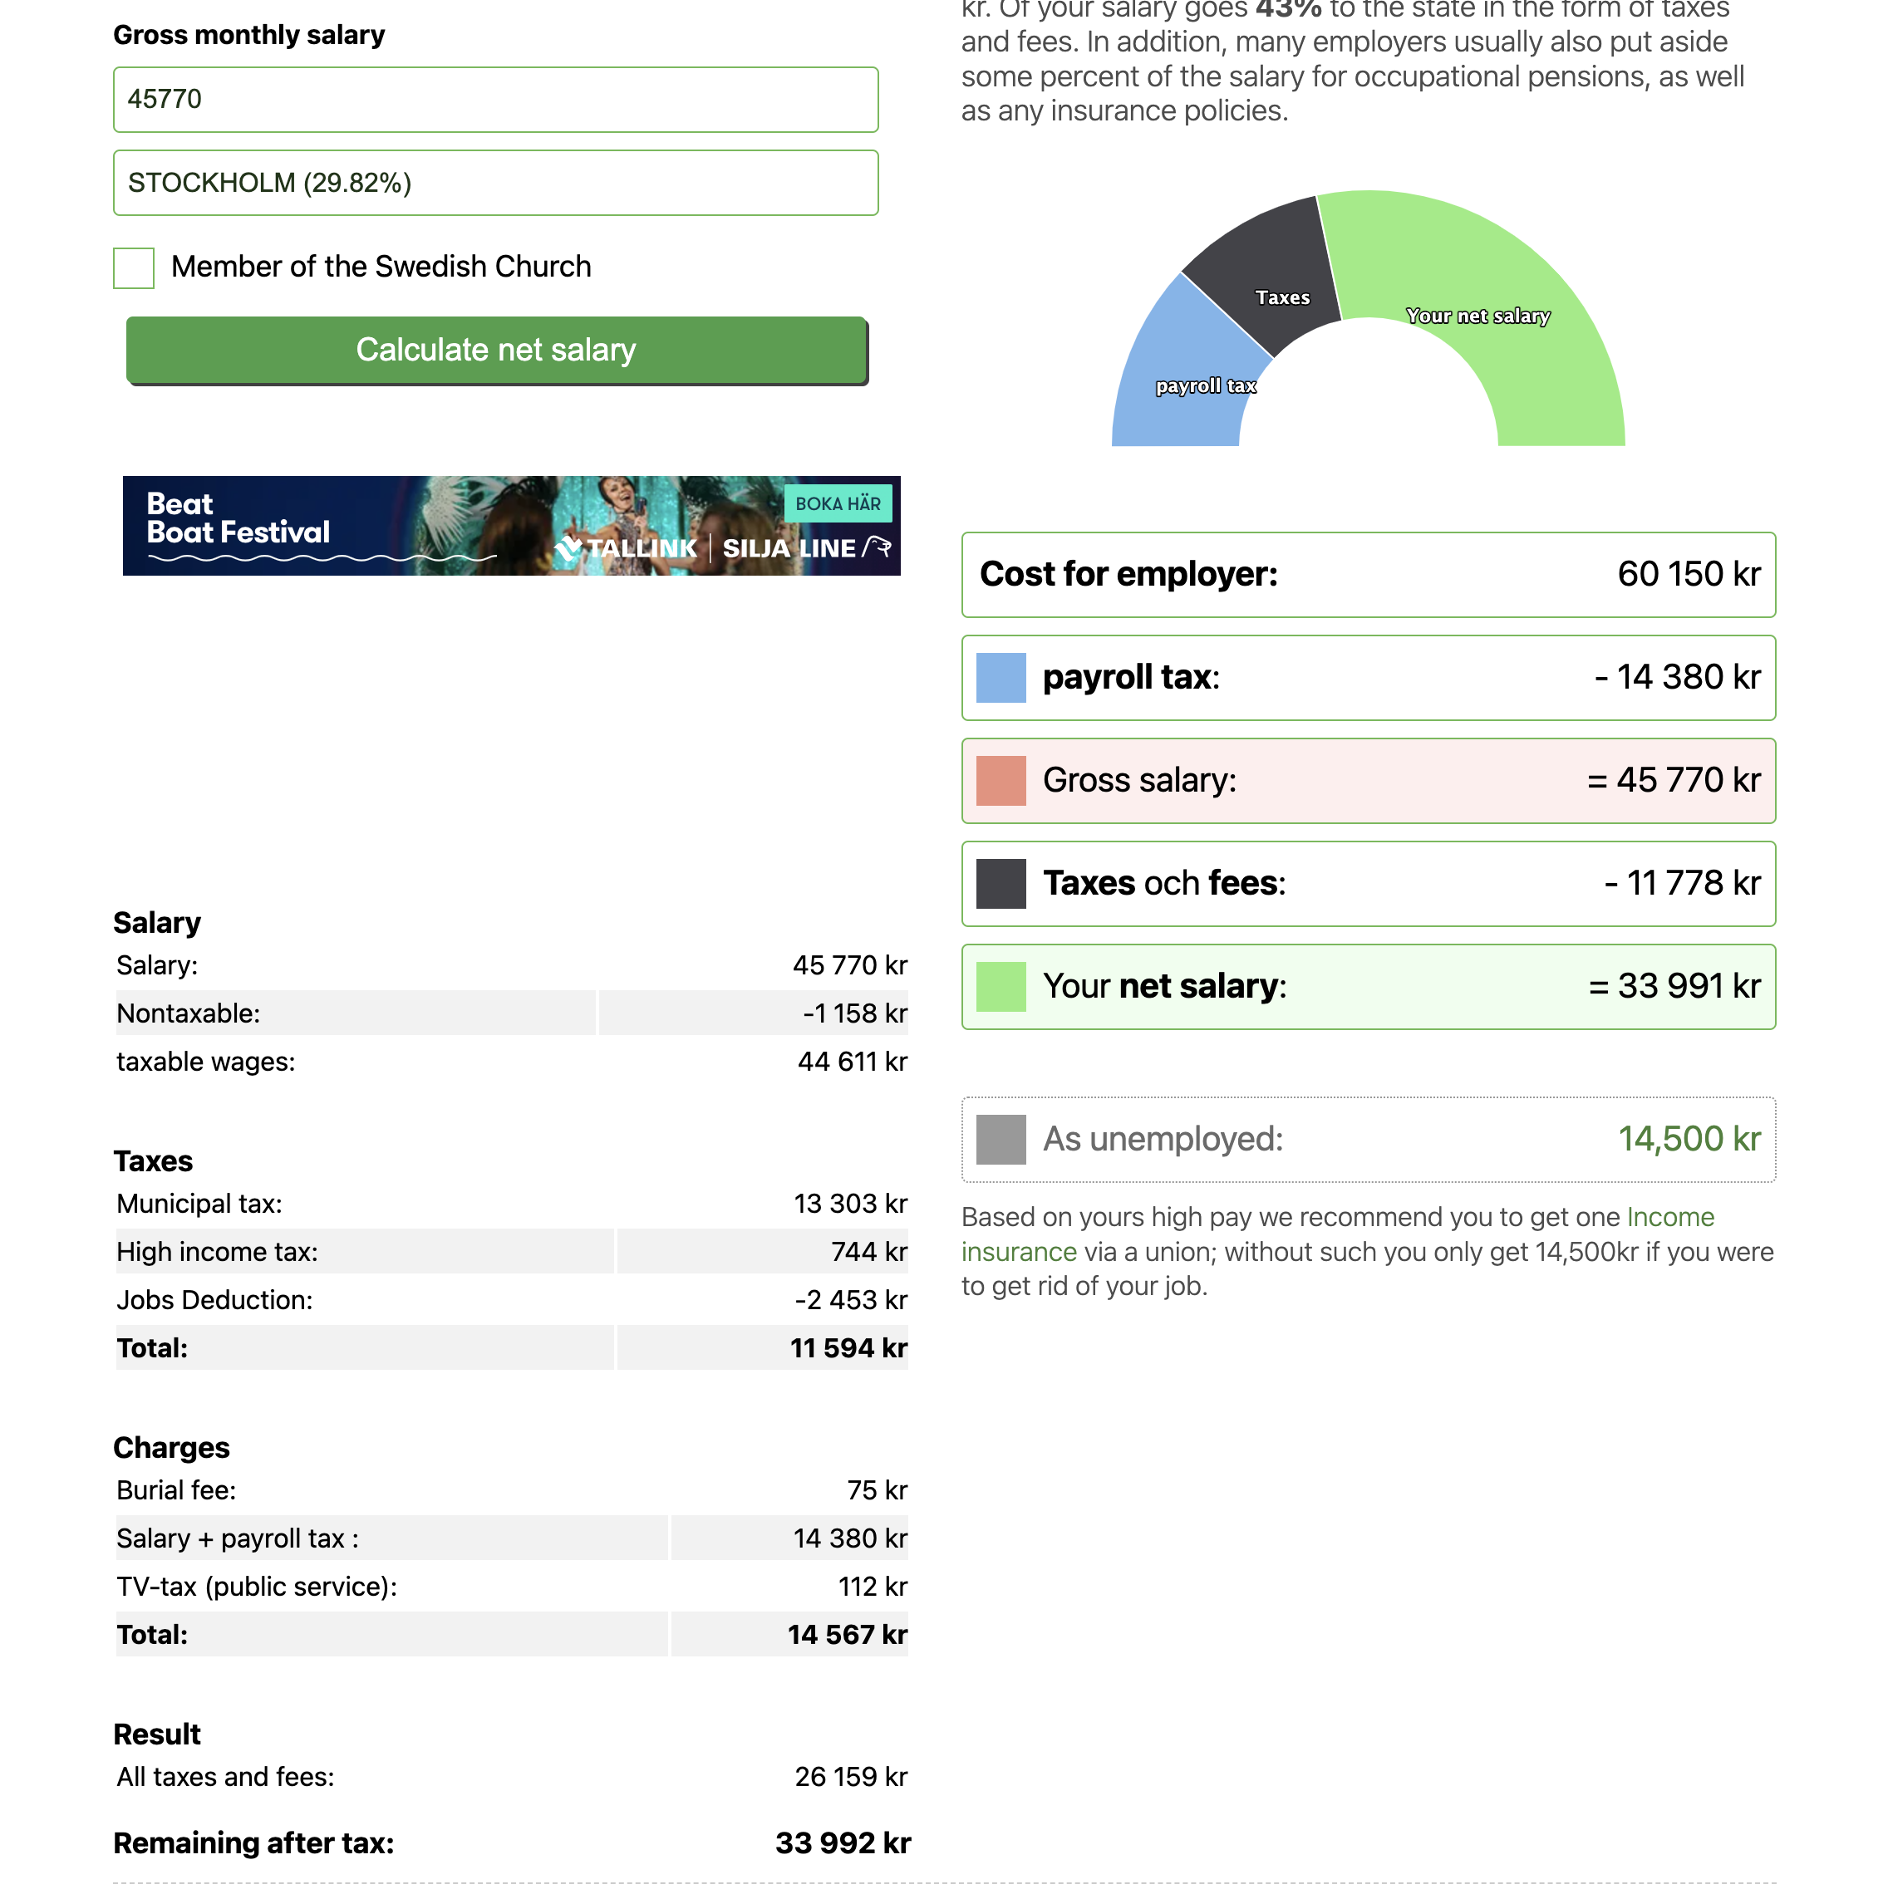Click the green net salary color swatch
Viewport: 1888px width, 1889px height.
tap(1001, 987)
